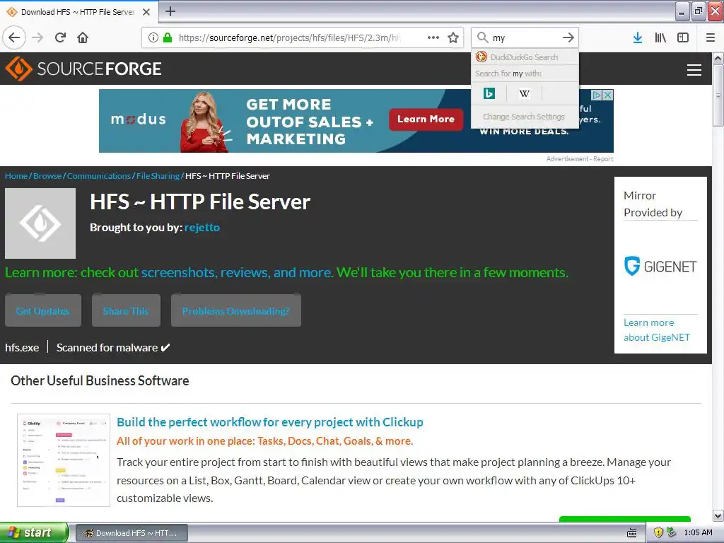Focus the search box containing 'my'

click(x=526, y=37)
